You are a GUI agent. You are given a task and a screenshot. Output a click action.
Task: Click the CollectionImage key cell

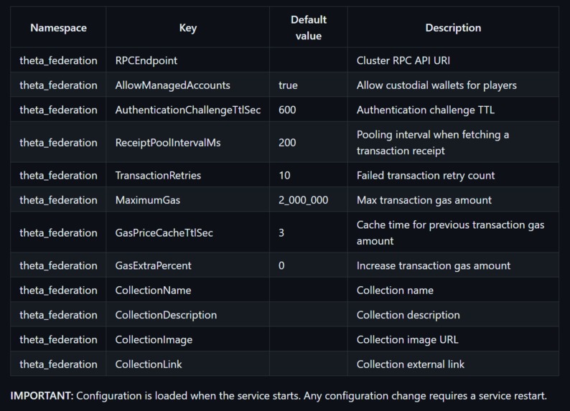pos(154,339)
